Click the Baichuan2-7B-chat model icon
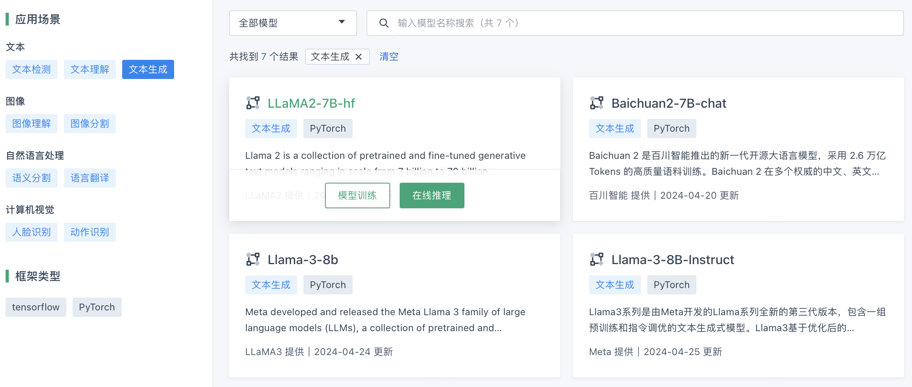Screen dimensions: 912x387 597,103
